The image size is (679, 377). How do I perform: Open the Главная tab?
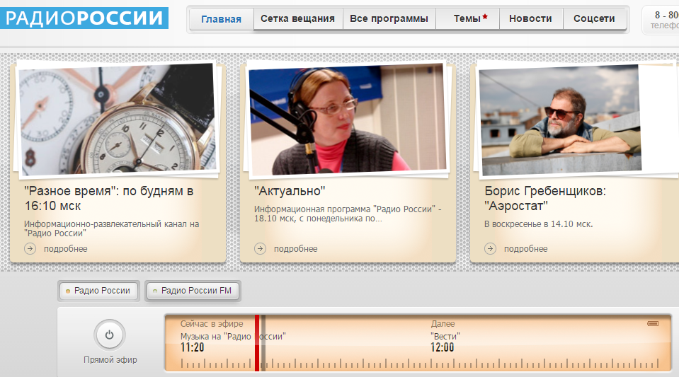click(x=221, y=19)
